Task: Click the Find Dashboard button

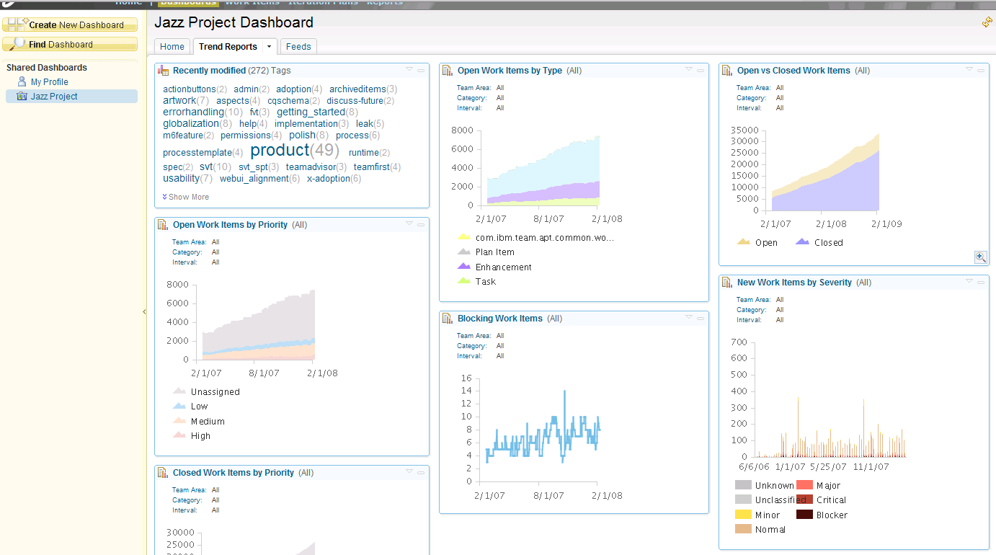Action: click(70, 44)
